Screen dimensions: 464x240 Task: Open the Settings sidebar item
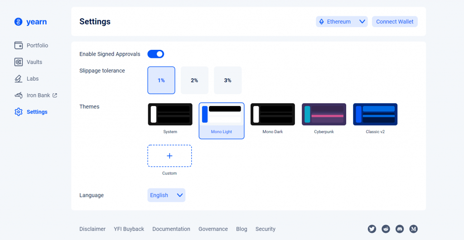37,112
